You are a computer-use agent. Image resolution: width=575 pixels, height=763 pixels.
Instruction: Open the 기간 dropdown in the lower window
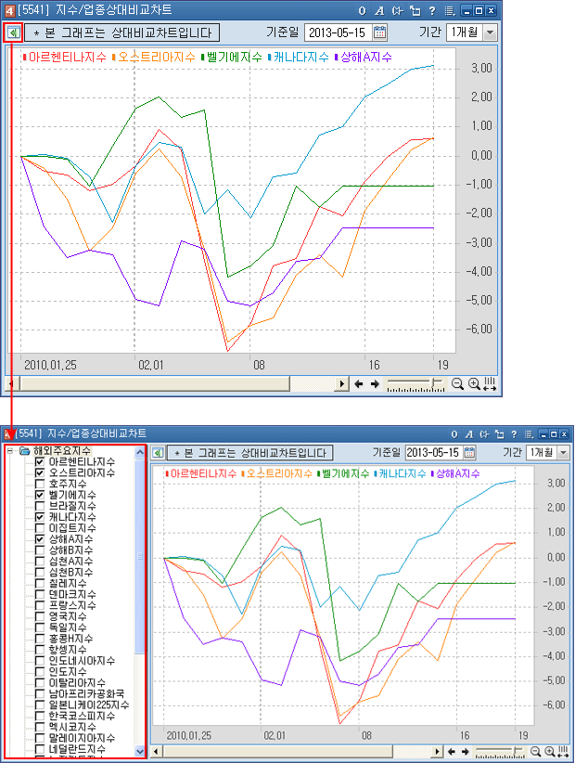tap(563, 453)
